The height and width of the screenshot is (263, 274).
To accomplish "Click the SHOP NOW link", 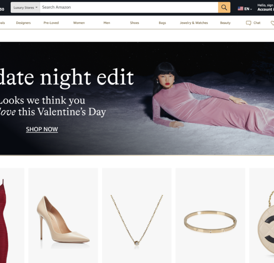I will 42,129.
